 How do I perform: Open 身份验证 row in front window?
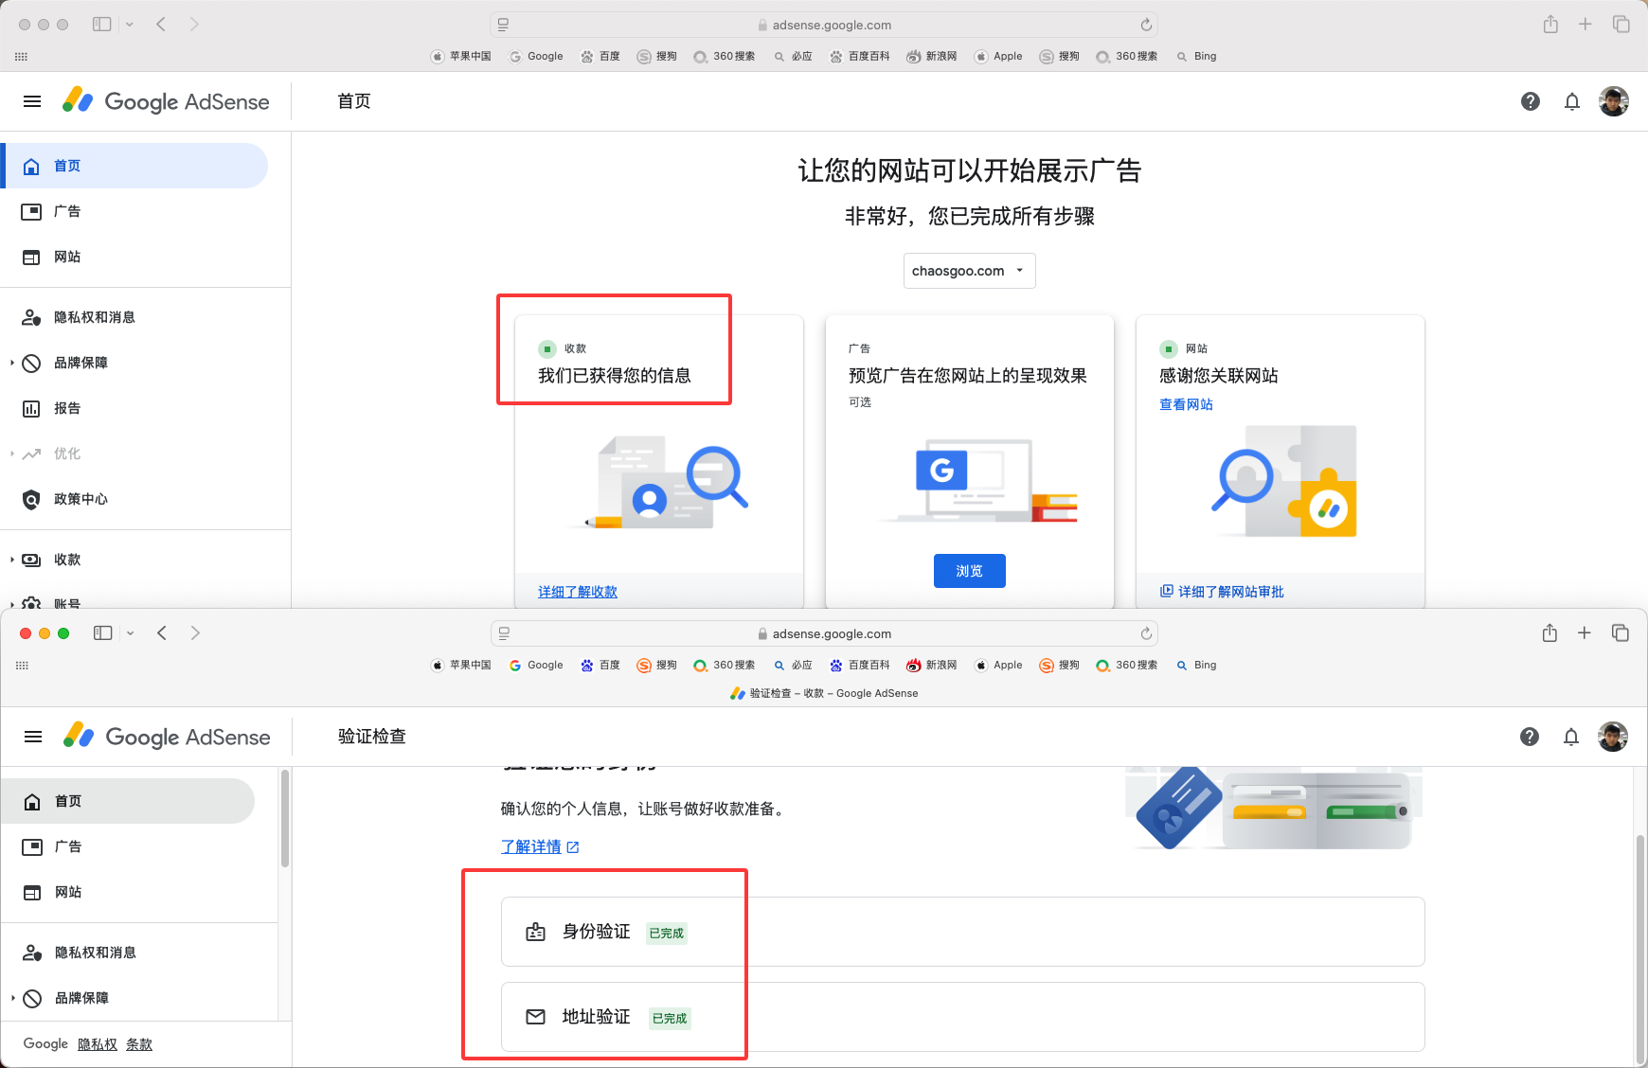click(962, 932)
